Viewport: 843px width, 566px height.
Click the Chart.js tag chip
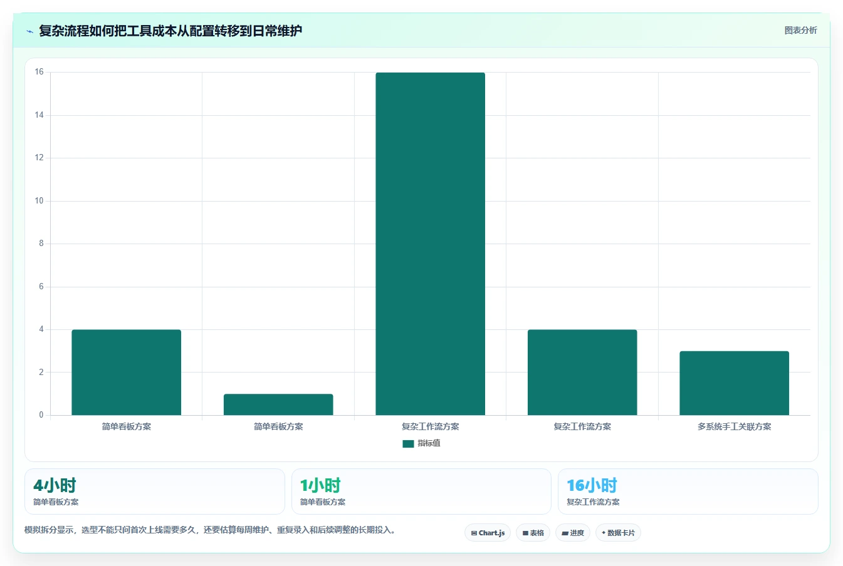pyautogui.click(x=488, y=533)
